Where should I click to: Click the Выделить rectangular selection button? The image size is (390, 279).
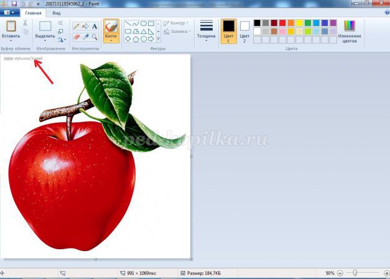tap(45, 29)
